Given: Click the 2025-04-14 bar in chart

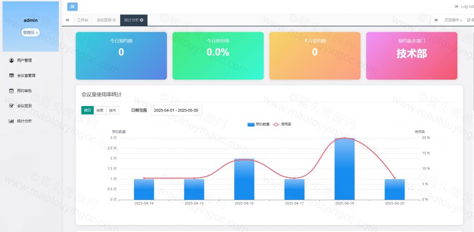Looking at the screenshot, I should 144,190.
